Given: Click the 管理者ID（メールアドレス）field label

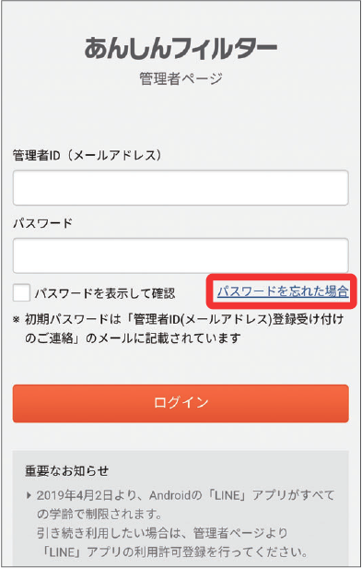Looking at the screenshot, I should [87, 155].
